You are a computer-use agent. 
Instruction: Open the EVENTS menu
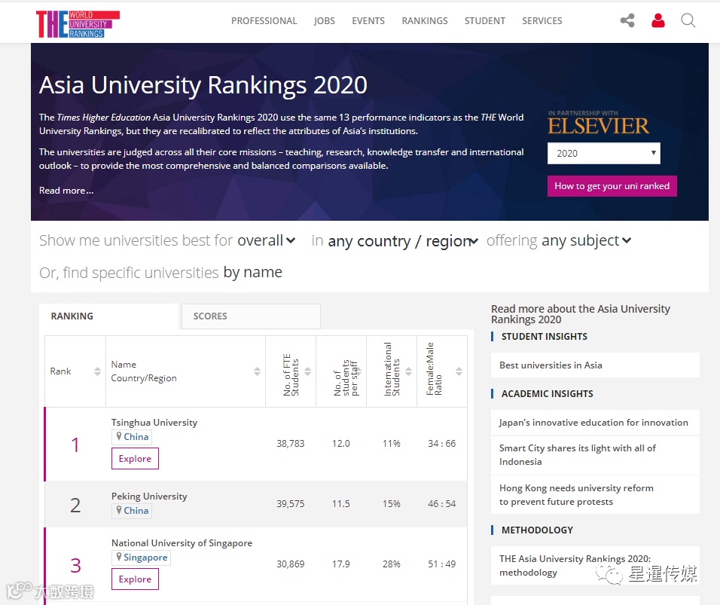368,20
